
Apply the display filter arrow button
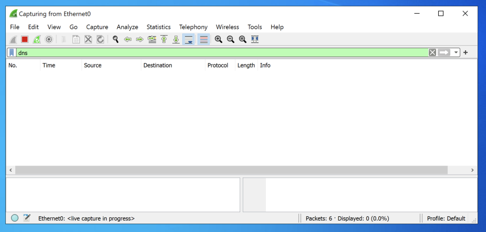coord(444,52)
